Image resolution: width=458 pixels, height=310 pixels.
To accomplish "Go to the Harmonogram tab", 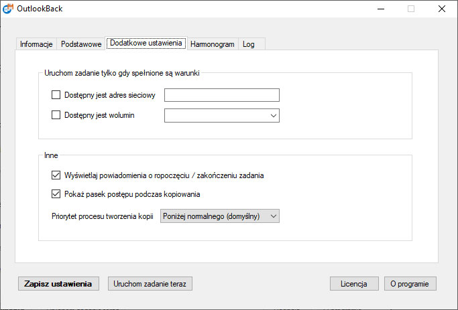I will click(213, 44).
